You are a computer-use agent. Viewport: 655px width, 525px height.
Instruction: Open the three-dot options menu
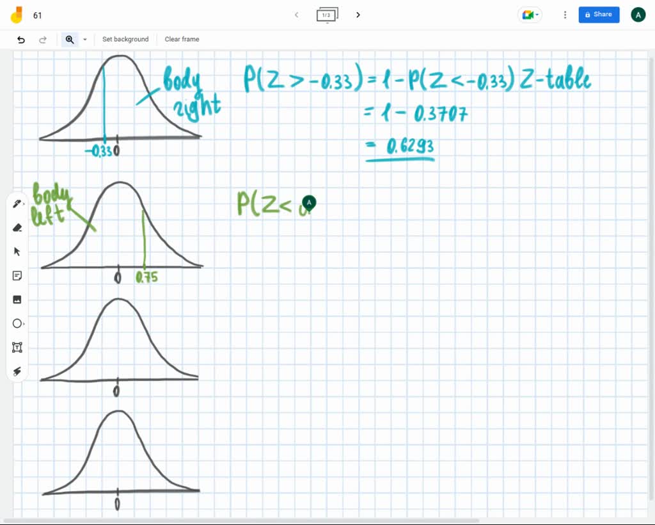coord(565,14)
